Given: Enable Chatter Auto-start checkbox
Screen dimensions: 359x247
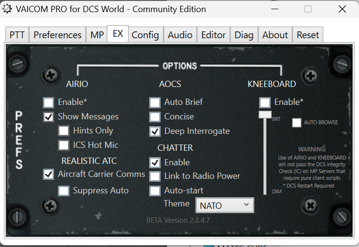Looking at the screenshot, I should point(155,191).
